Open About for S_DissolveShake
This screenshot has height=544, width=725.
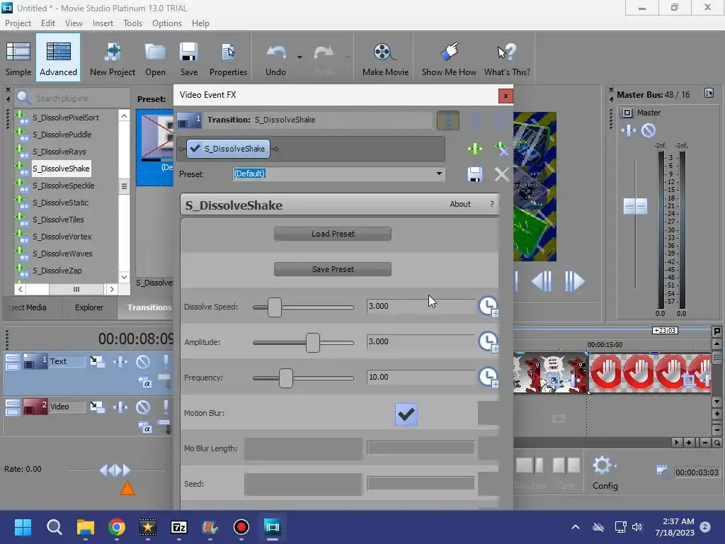click(x=460, y=204)
